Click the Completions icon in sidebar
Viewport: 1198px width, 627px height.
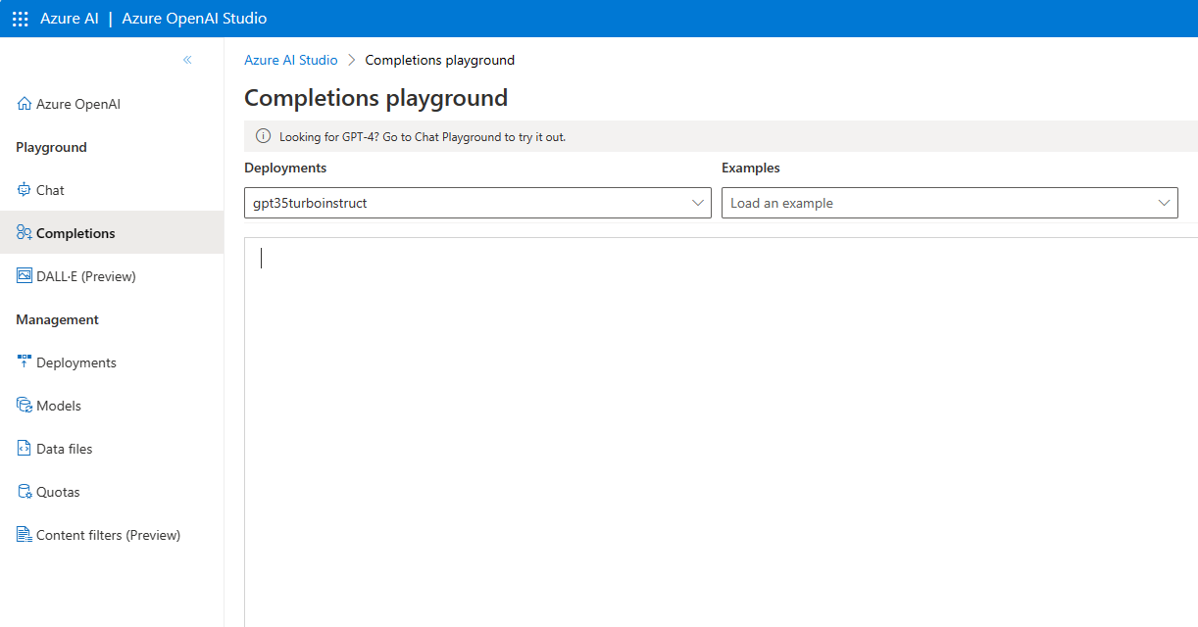click(x=25, y=233)
